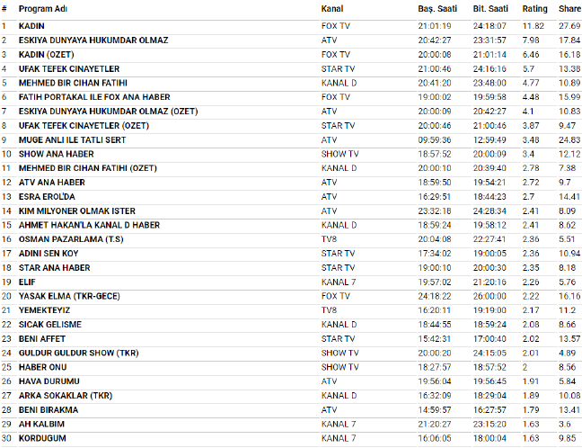Click the Rating column header
Viewport: 582px width, 448px height.
534,8
